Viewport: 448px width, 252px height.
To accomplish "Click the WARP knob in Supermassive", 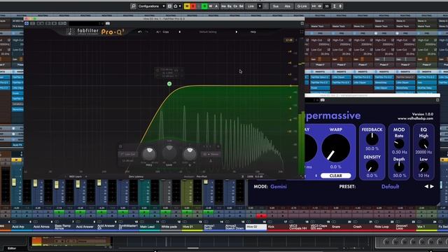I will point(336,148).
